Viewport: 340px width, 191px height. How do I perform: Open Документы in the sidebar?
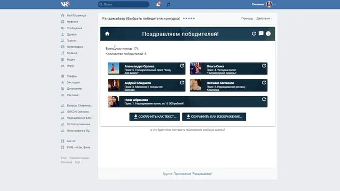(x=74, y=89)
